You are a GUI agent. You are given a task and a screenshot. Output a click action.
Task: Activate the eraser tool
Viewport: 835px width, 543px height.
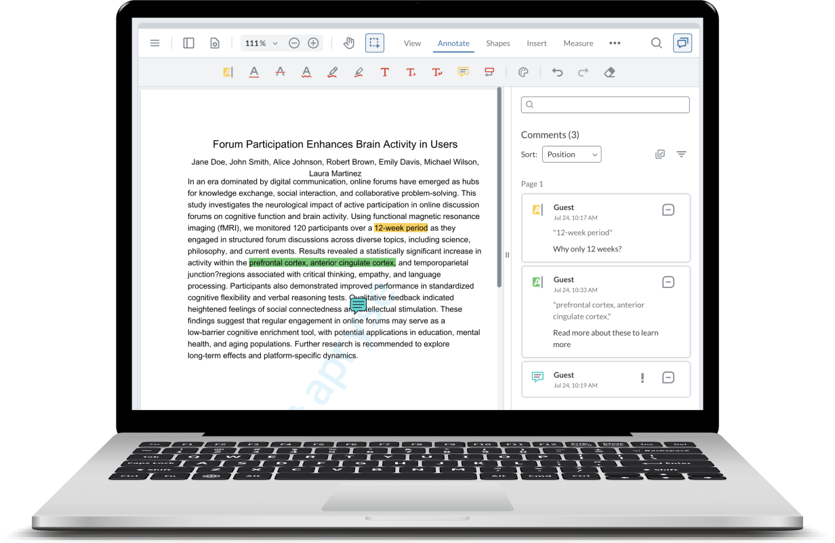click(x=609, y=72)
